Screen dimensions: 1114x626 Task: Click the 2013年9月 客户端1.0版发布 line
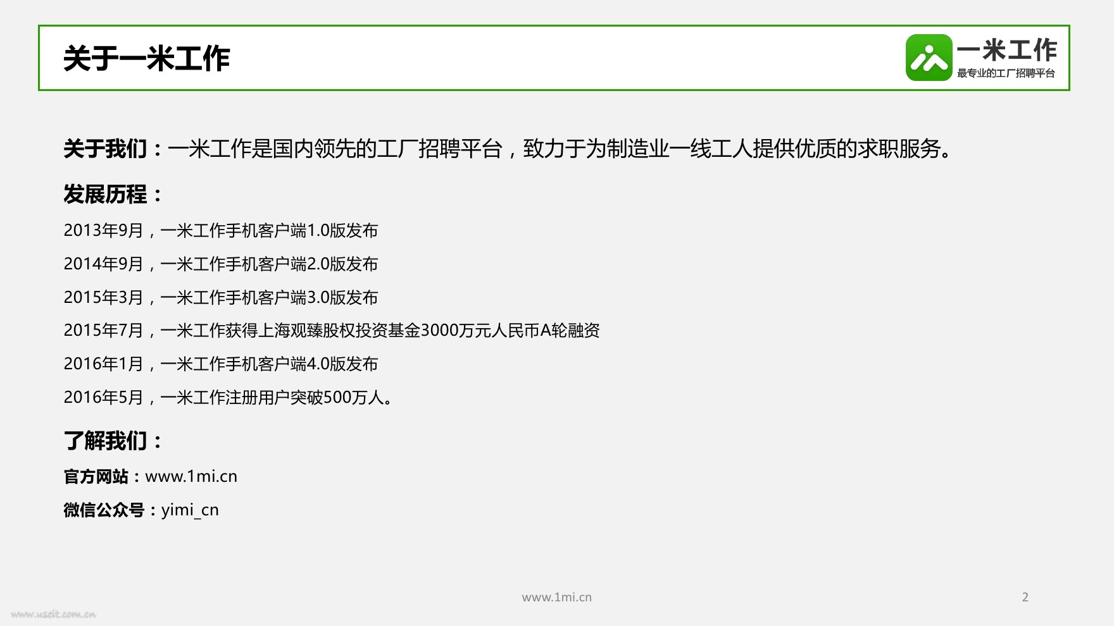pos(221,230)
